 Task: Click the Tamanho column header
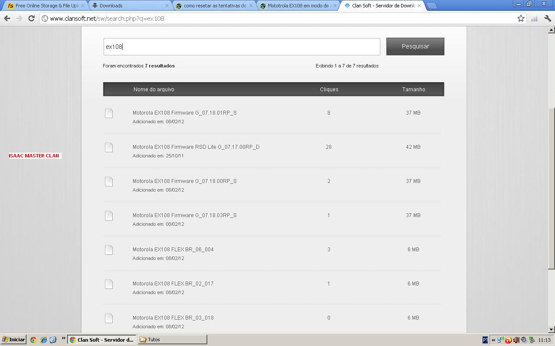[x=413, y=89]
